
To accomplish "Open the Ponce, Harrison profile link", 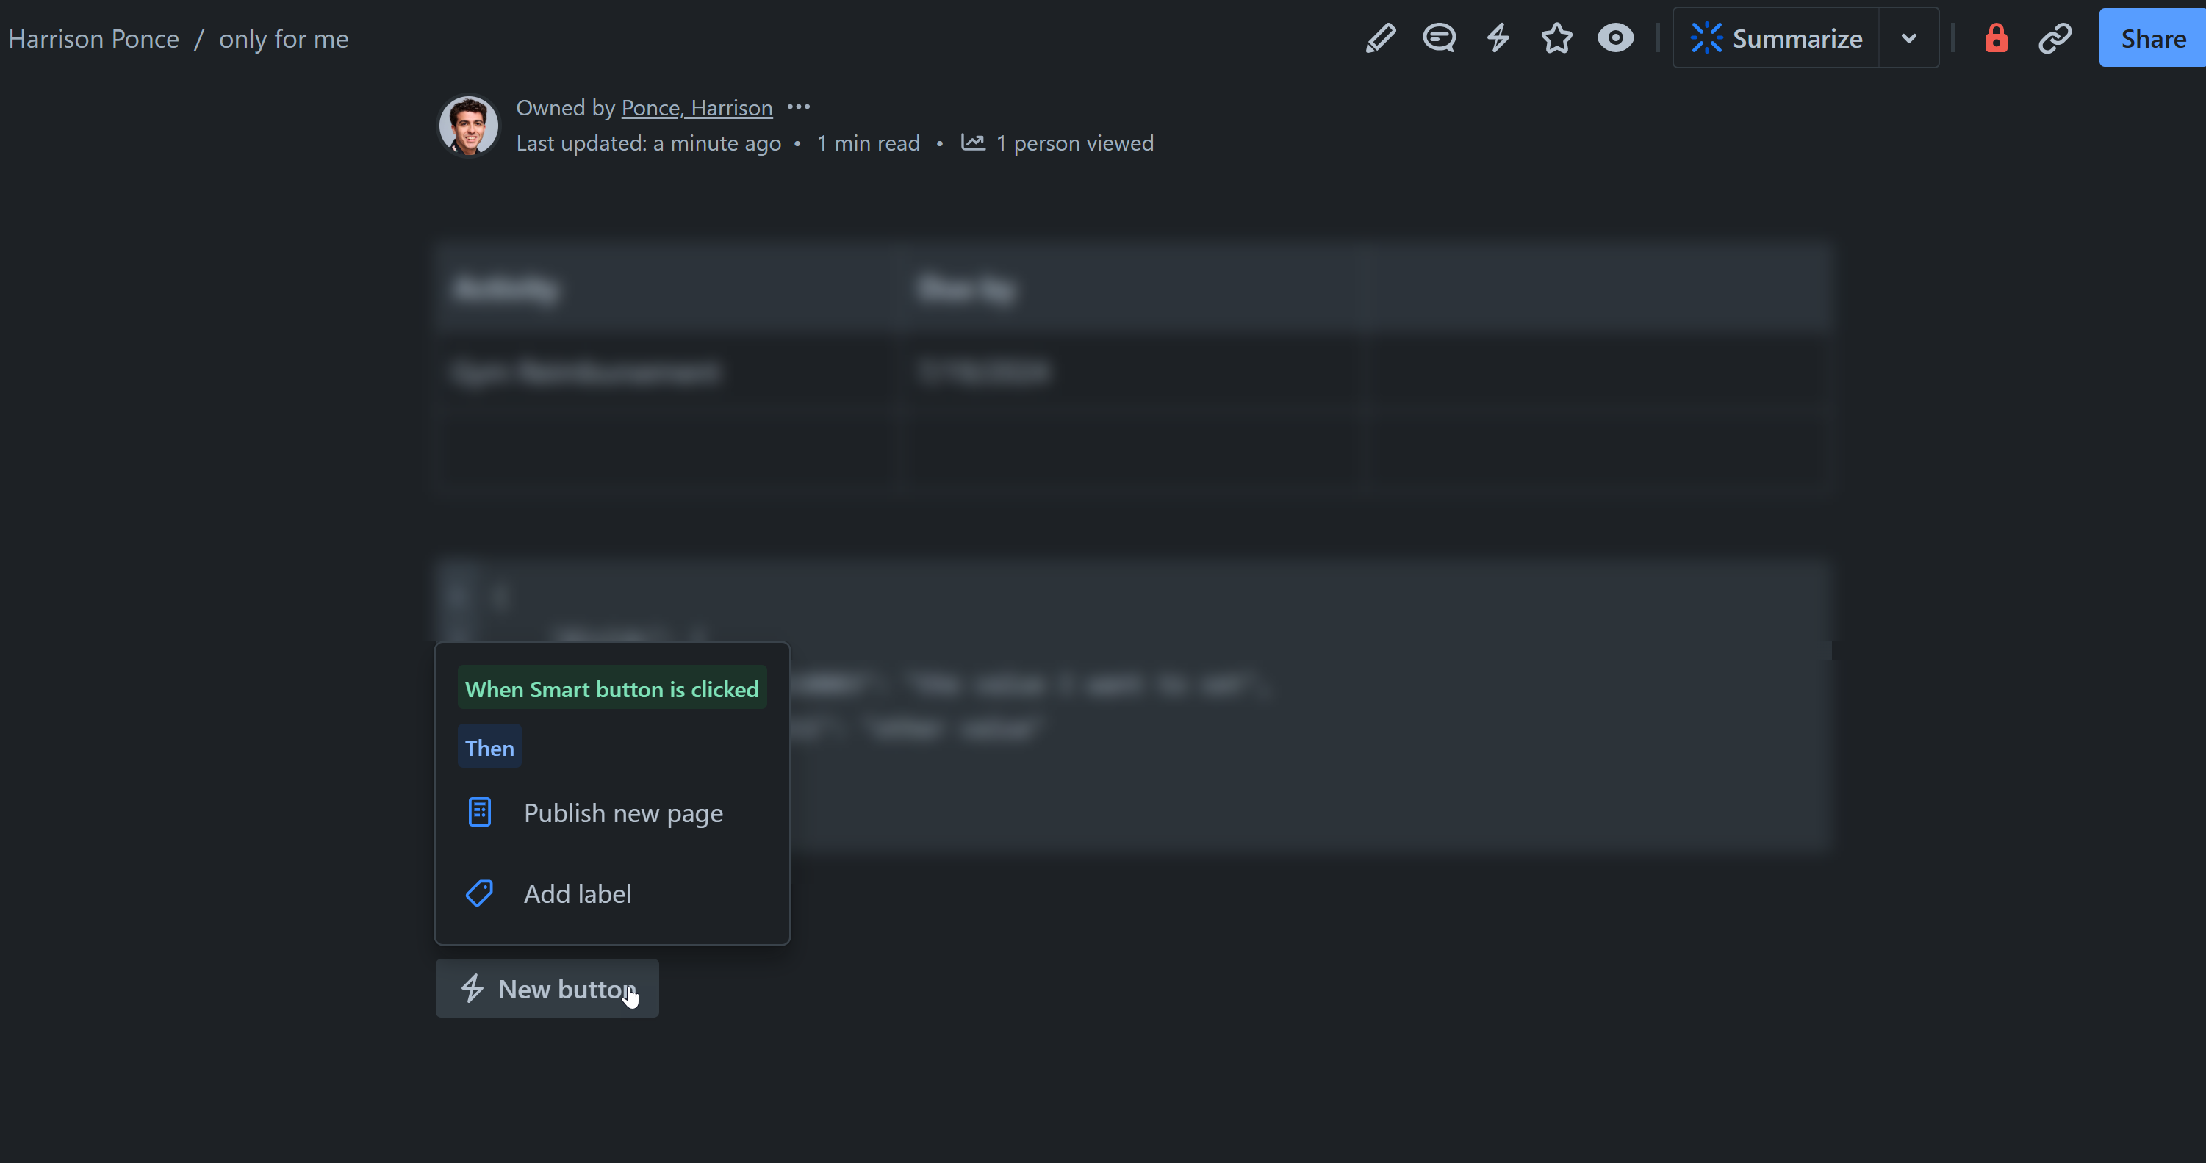I will [695, 107].
